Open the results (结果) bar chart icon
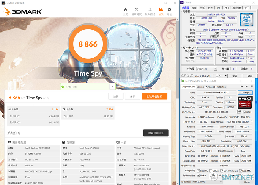This screenshot has height=185, width=258. pos(161,9)
